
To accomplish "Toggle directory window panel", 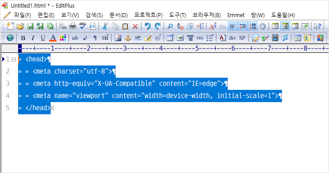I will [285, 26].
